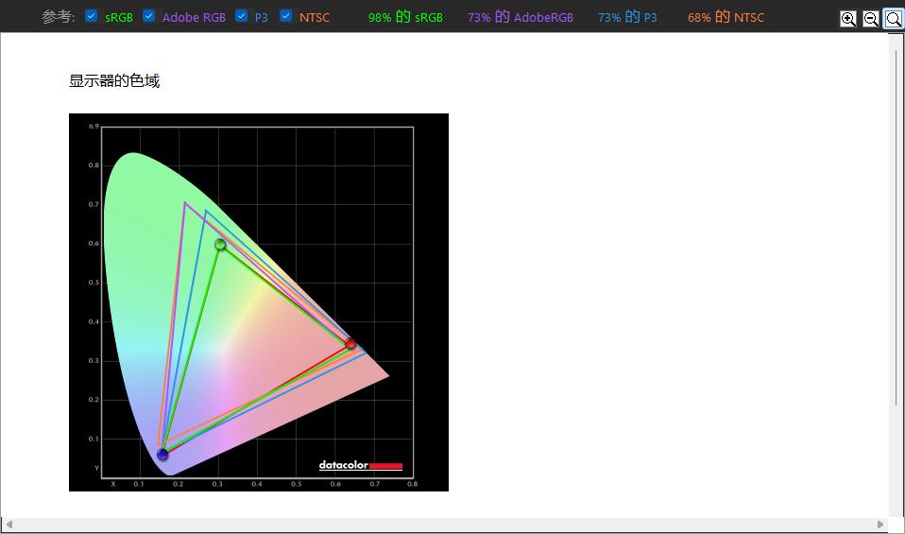Viewport: 905px width, 534px height.
Task: Click the 73% AdobeRGB coverage result
Action: pyautogui.click(x=520, y=17)
